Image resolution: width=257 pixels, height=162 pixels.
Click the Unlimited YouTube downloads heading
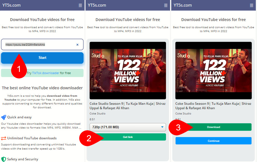(32, 138)
